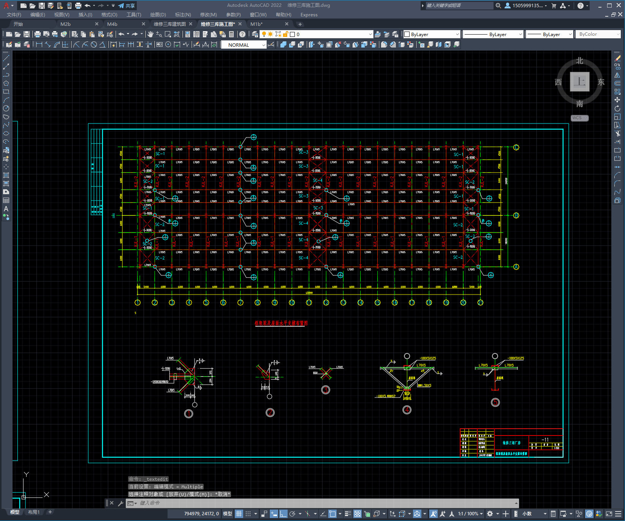Click the Workspace Switching gear icon
This screenshot has width=625, height=521.
[490, 514]
